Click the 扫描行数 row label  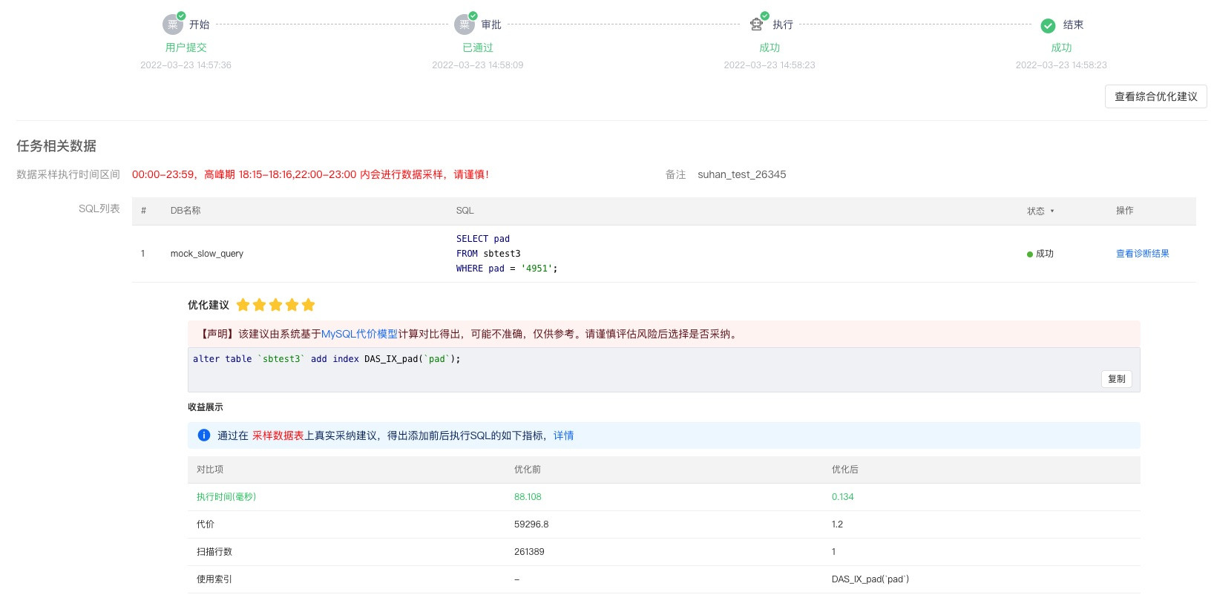[x=214, y=552]
